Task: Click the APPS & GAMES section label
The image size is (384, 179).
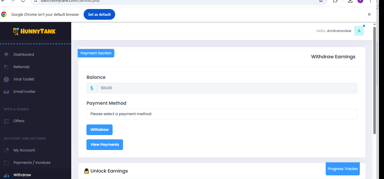Action: point(16,109)
